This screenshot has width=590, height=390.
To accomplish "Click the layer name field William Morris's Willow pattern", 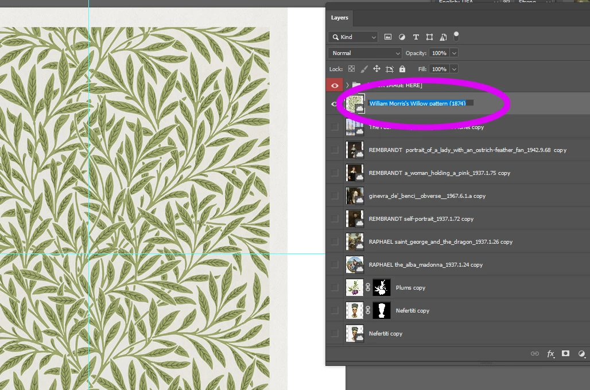I will pyautogui.click(x=421, y=103).
